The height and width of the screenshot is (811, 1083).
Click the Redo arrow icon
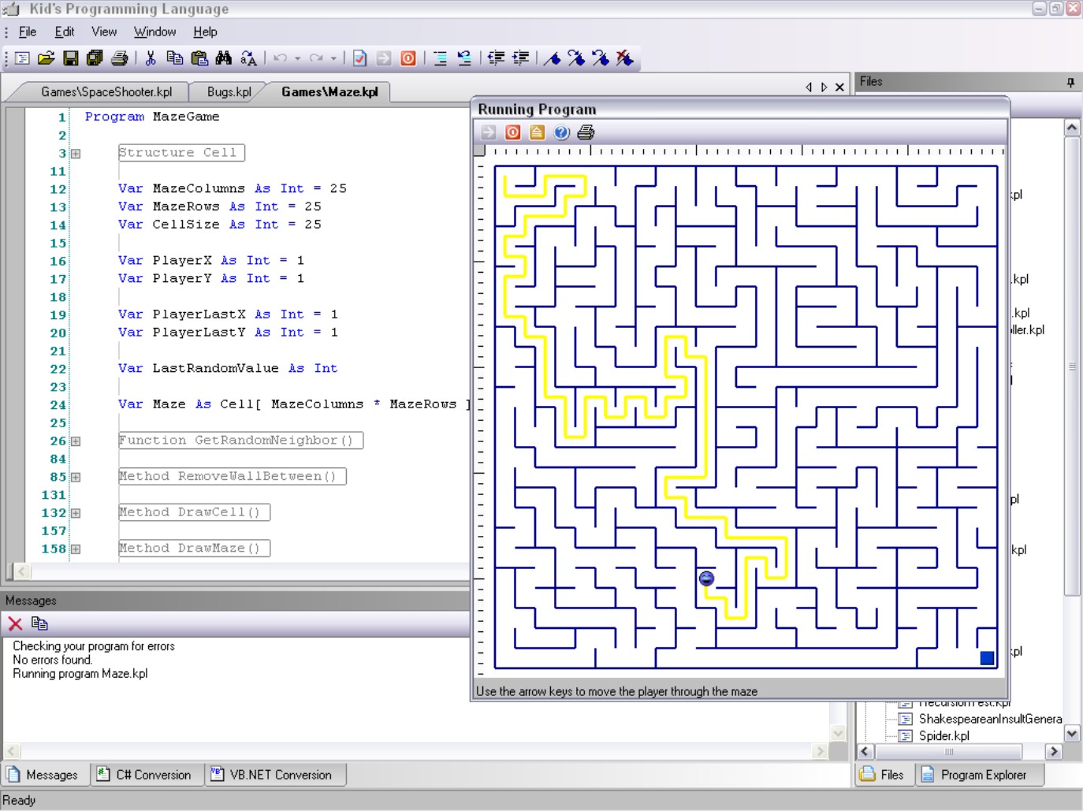coord(316,58)
